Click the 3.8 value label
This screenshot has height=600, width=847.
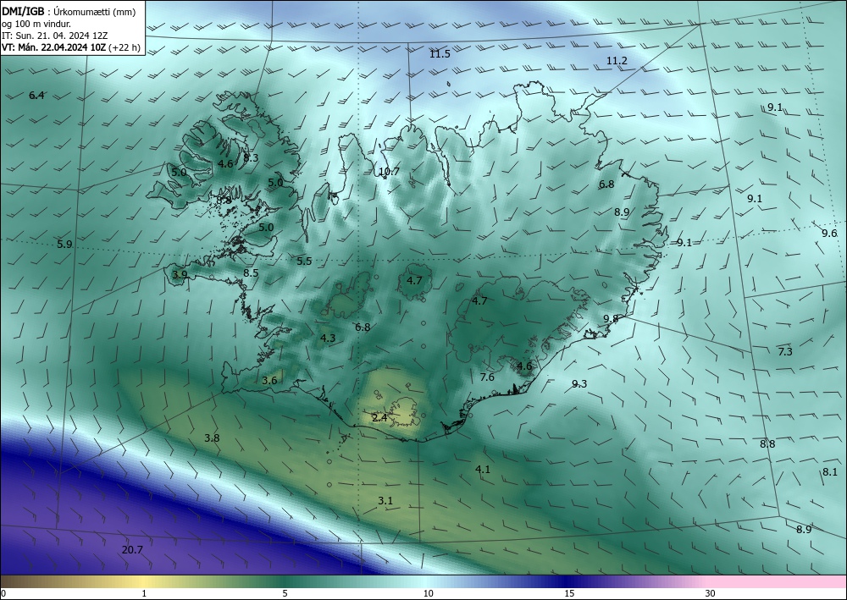coord(212,438)
